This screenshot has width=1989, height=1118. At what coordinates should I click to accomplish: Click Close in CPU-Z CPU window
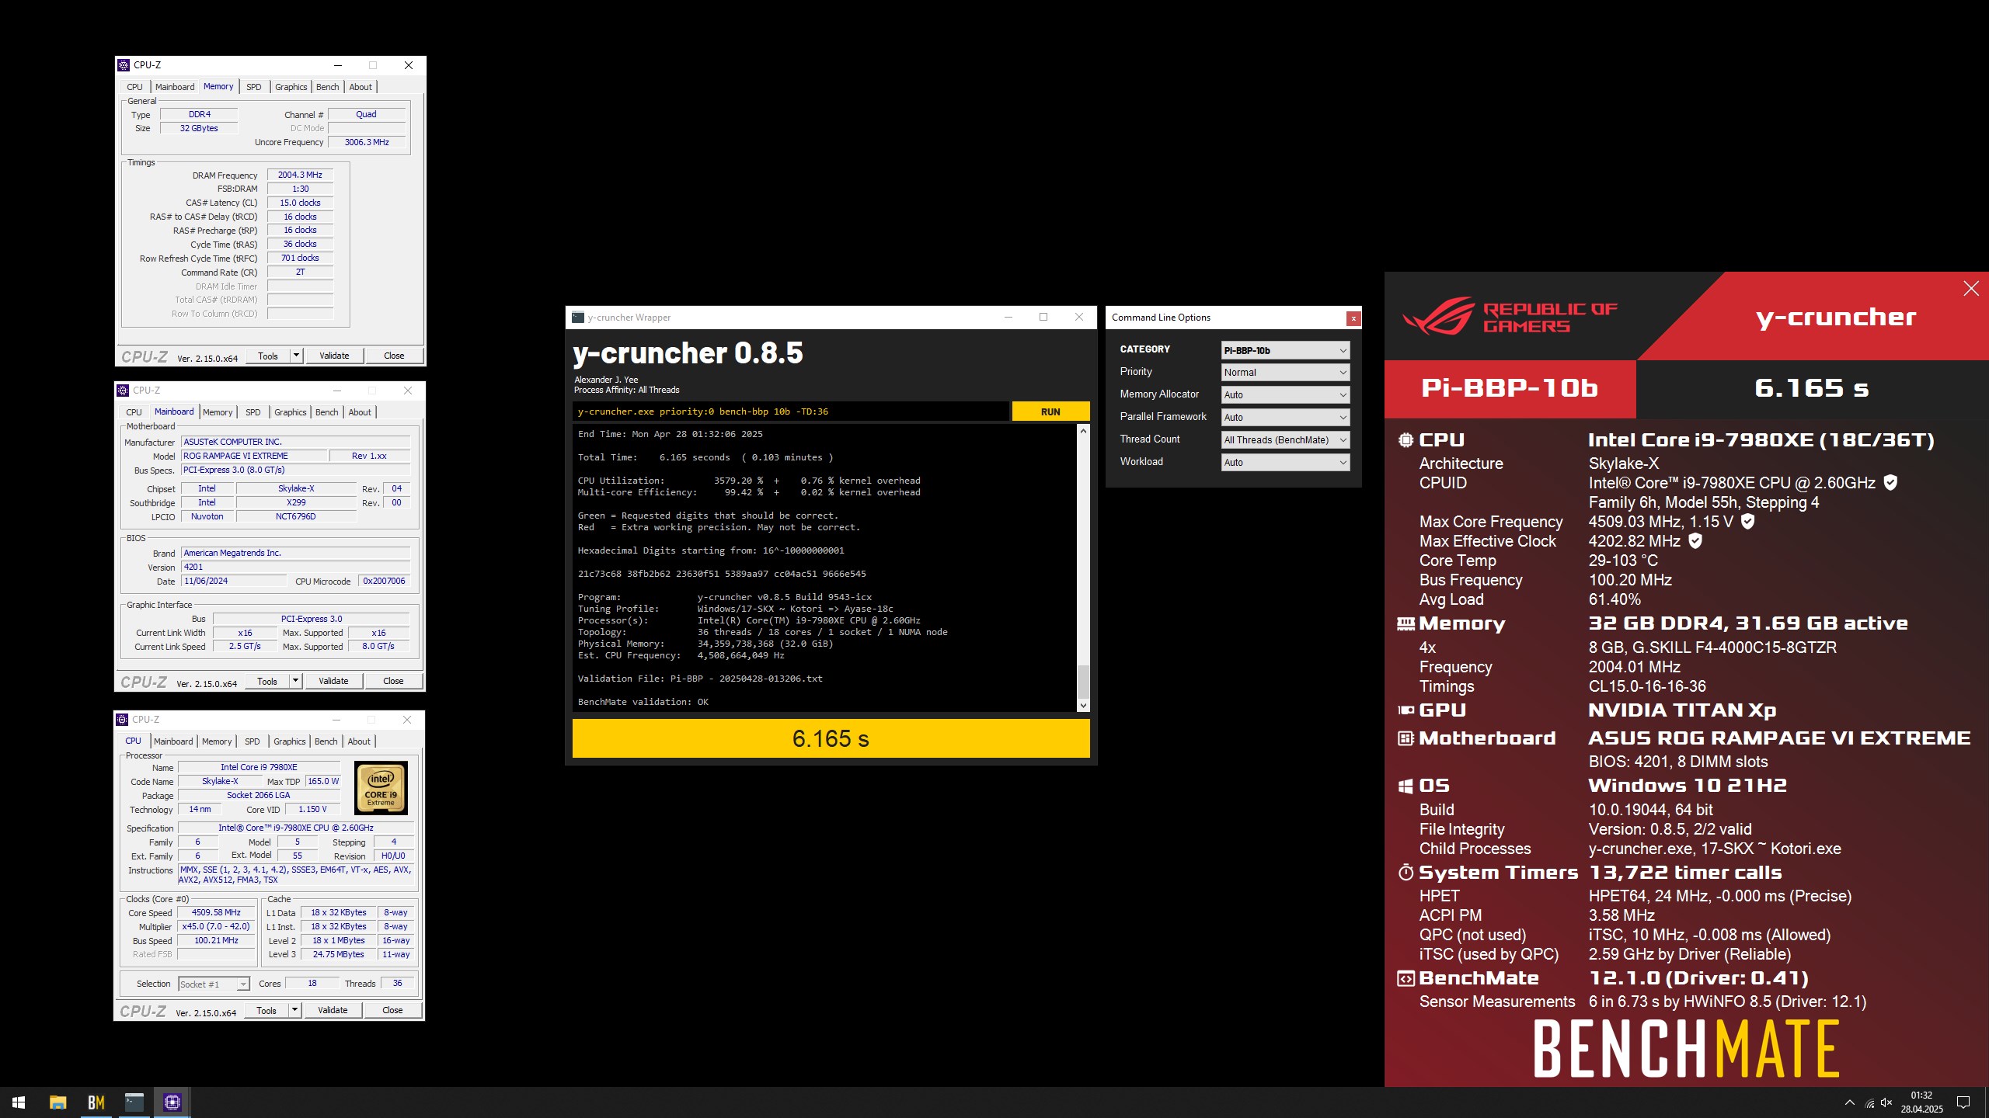pos(392,1010)
